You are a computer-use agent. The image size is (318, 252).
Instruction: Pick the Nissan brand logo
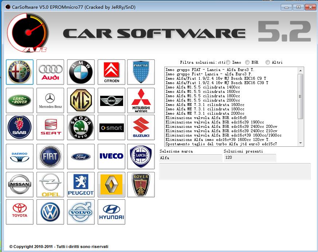click(x=20, y=185)
